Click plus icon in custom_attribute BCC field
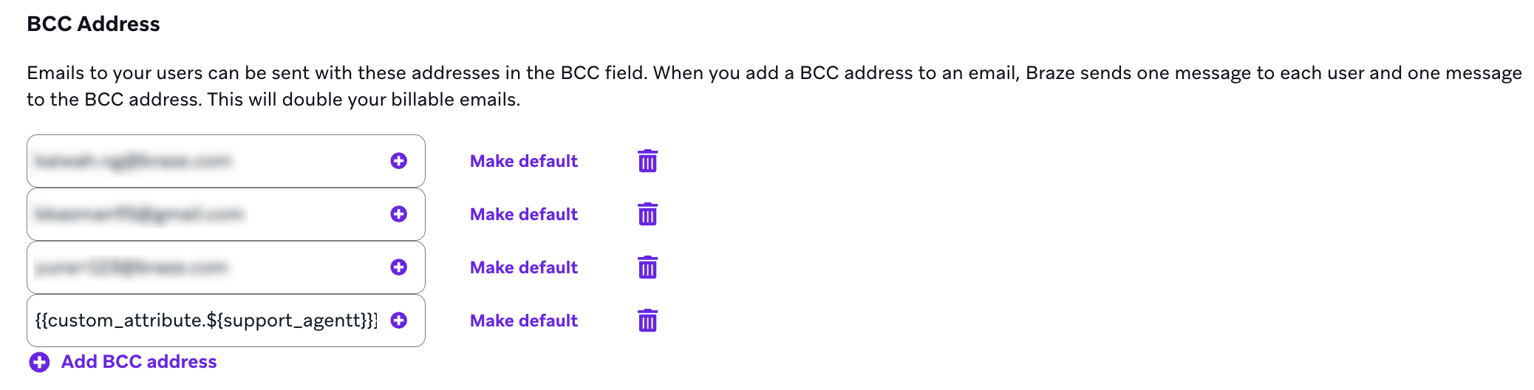1534x390 pixels. [x=399, y=321]
